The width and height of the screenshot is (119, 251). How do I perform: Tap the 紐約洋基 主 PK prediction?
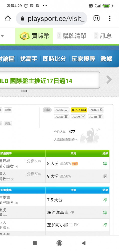pos(73,212)
